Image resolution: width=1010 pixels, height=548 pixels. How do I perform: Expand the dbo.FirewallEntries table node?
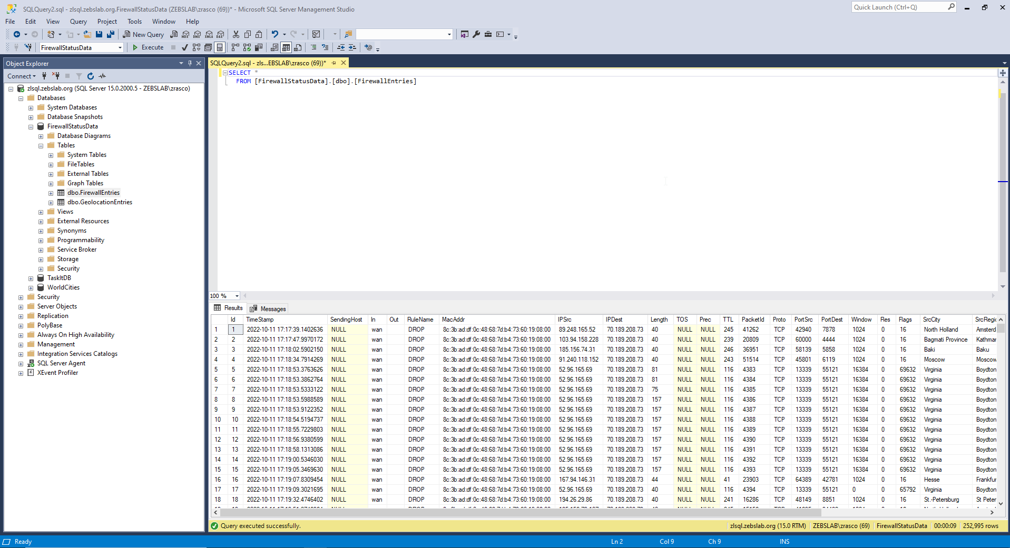(x=51, y=193)
